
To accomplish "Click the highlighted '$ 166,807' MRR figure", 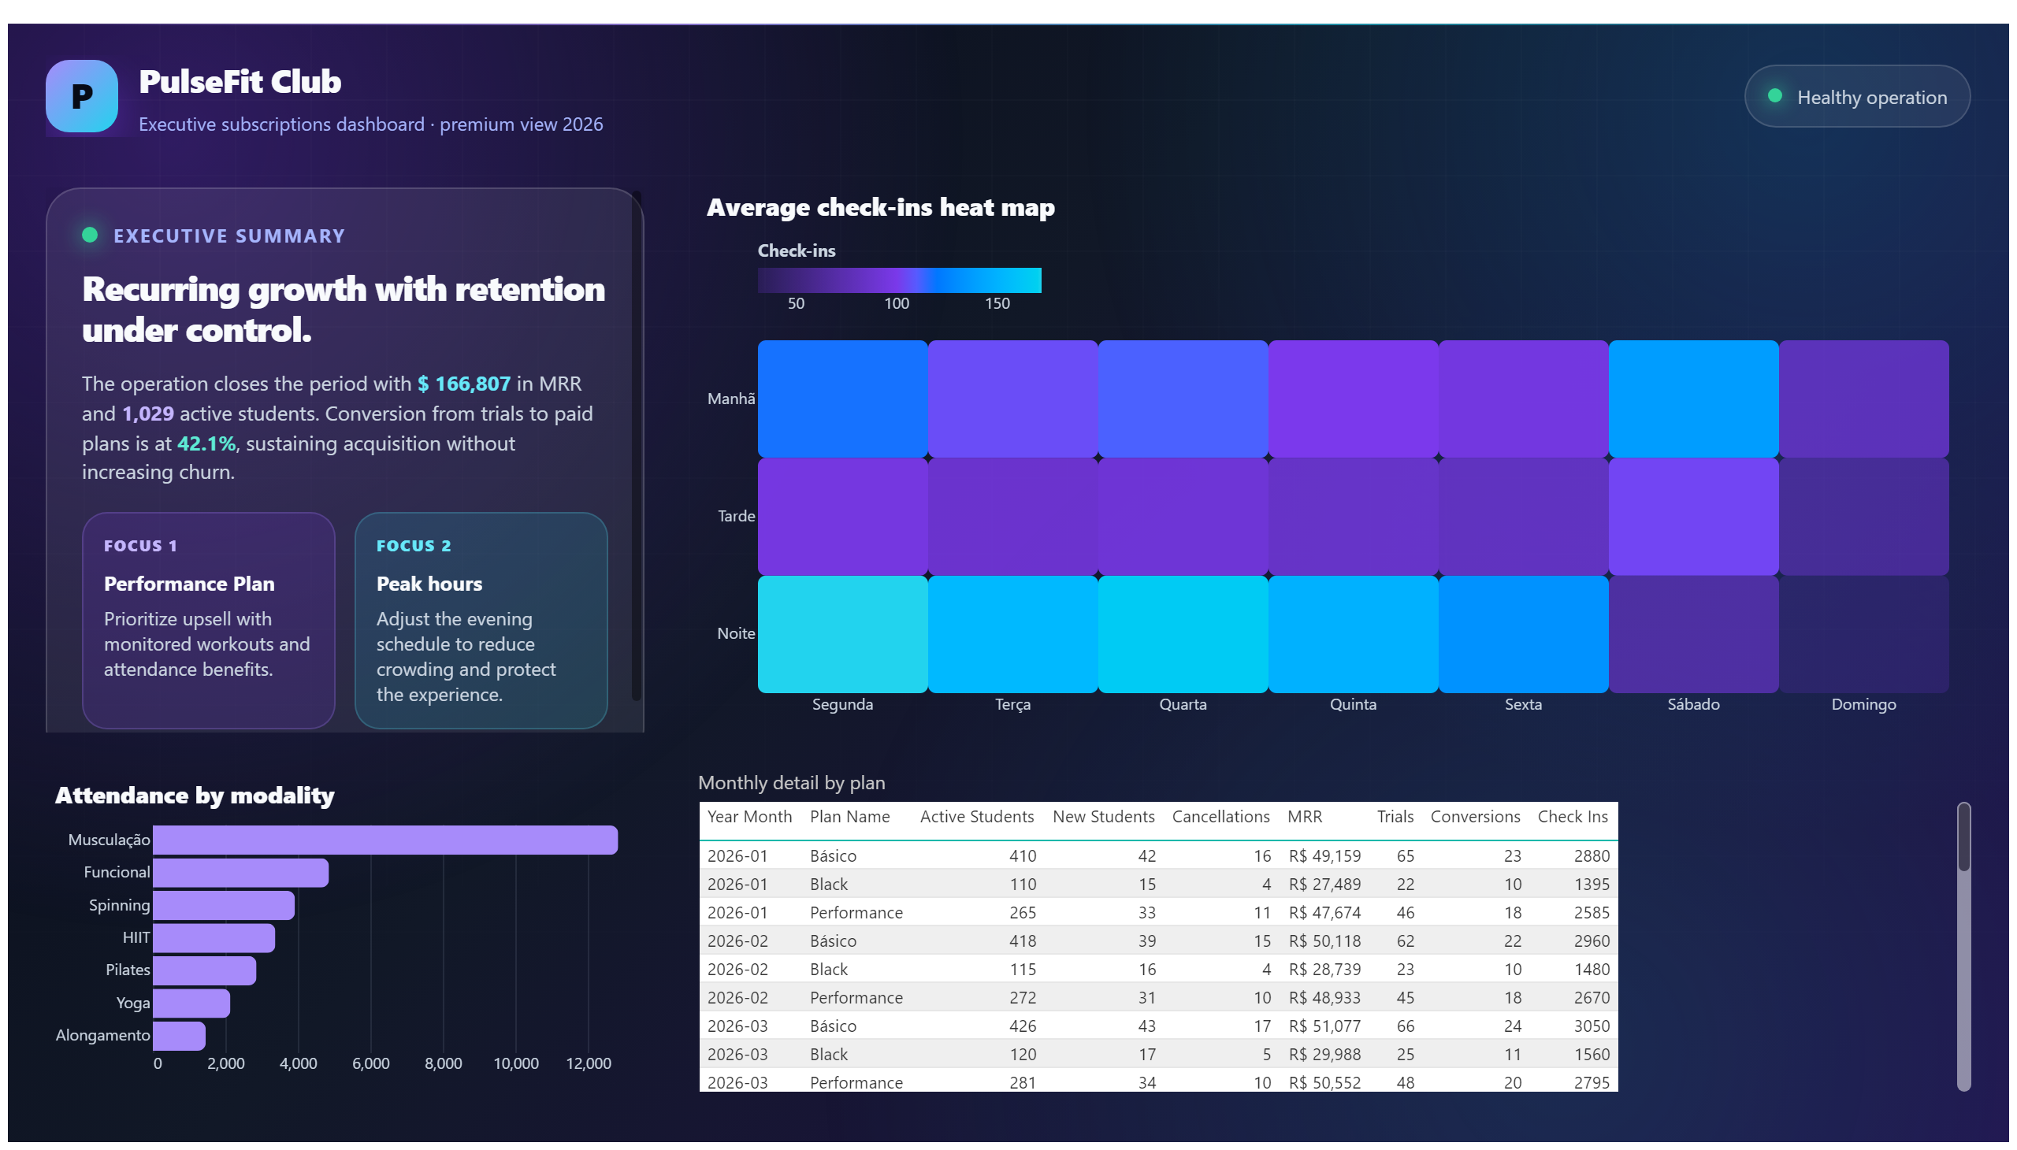I will [464, 384].
